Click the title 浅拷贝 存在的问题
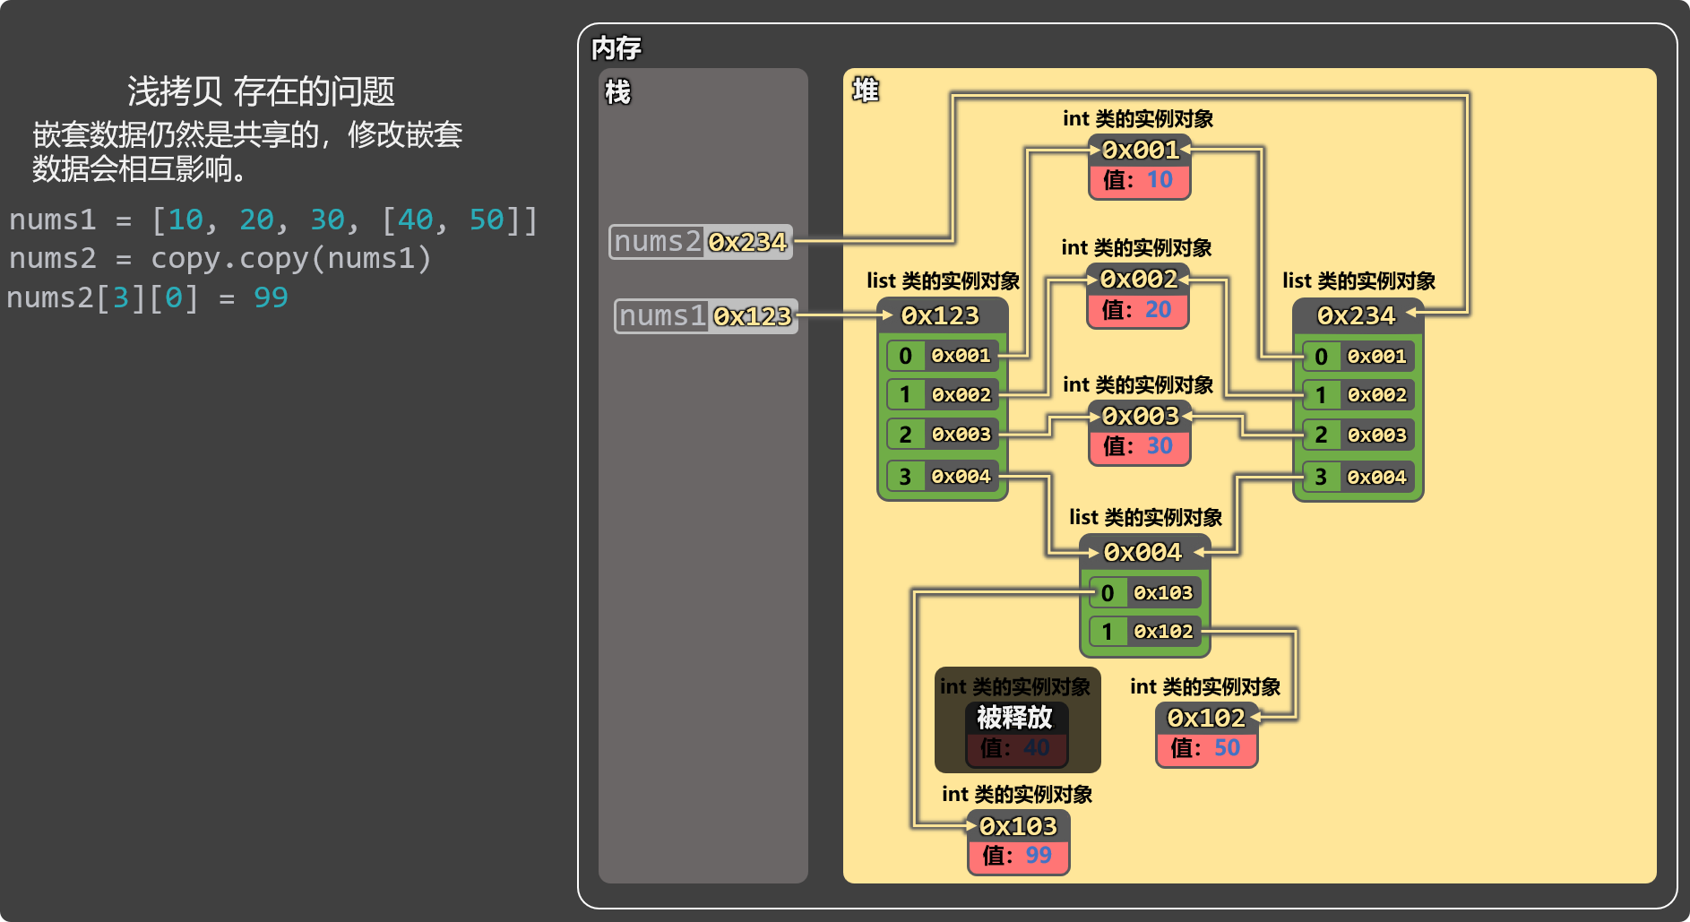The image size is (1690, 922). tap(261, 91)
